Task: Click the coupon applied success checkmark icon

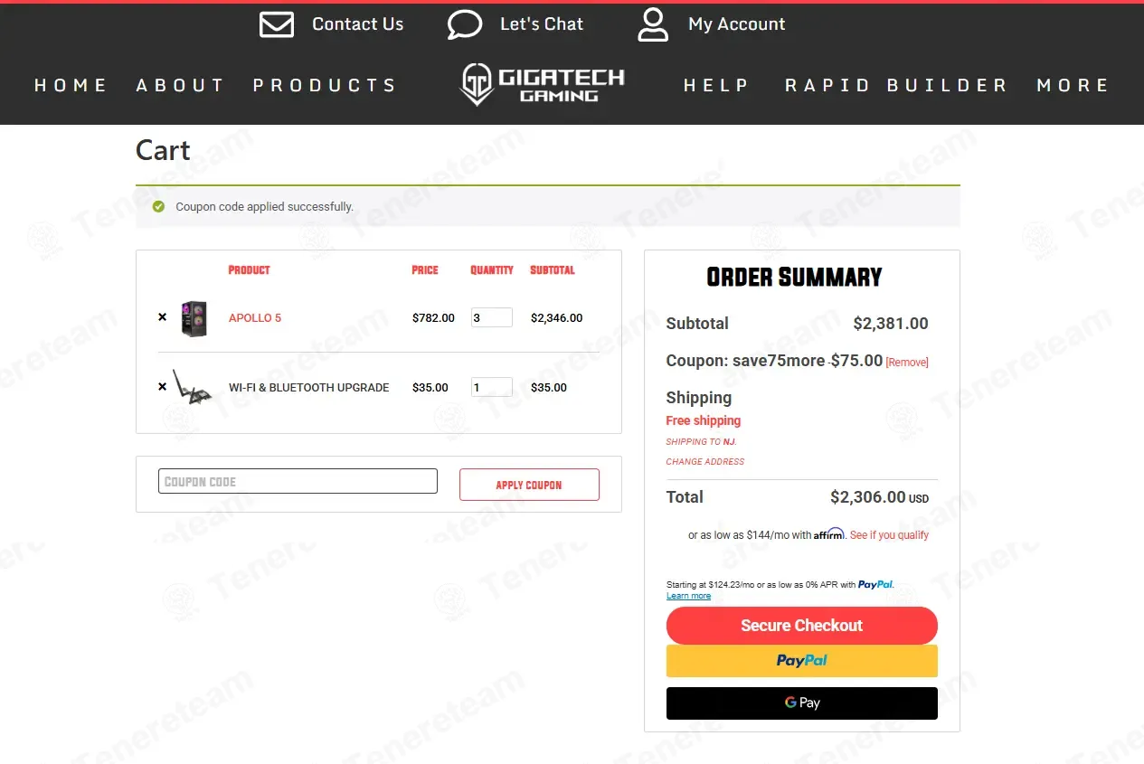Action: (158, 207)
